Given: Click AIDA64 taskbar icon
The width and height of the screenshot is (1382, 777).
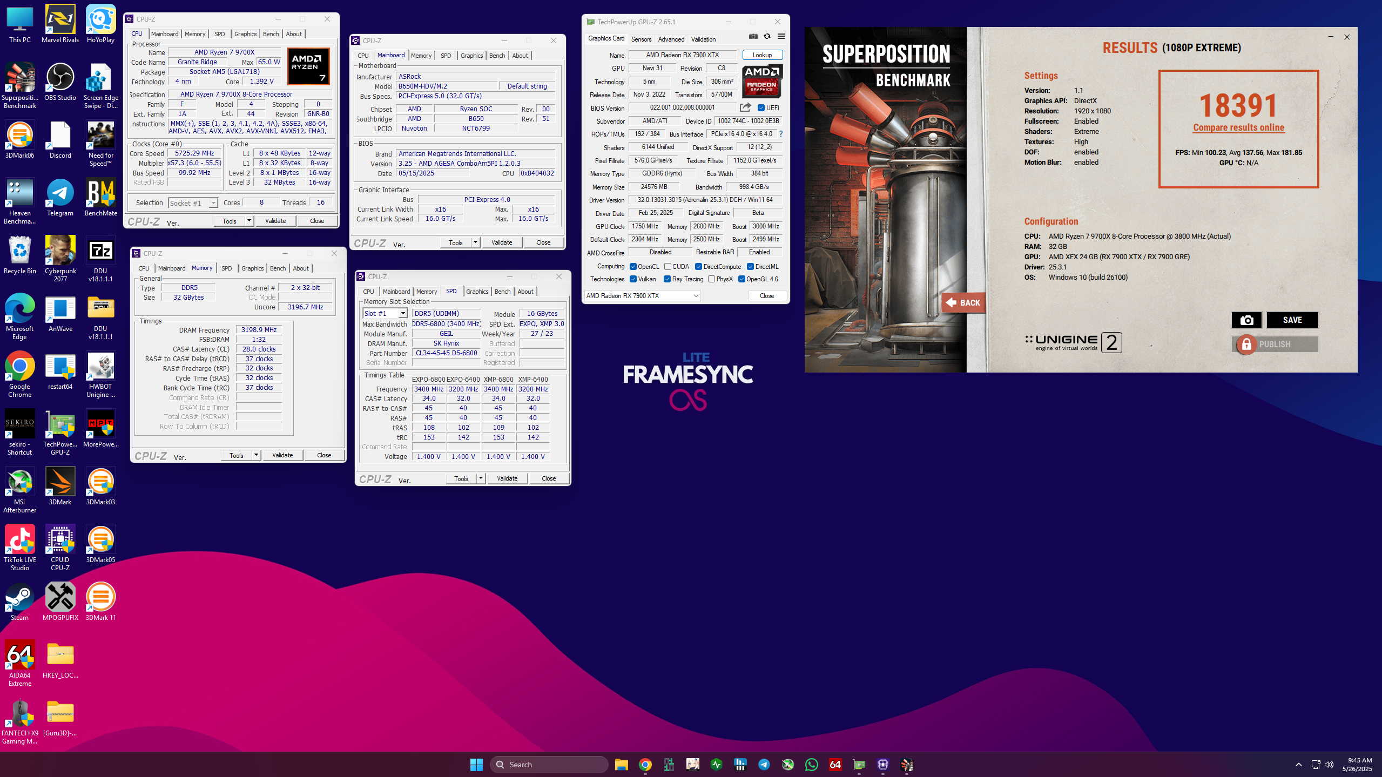Looking at the screenshot, I should (x=835, y=764).
